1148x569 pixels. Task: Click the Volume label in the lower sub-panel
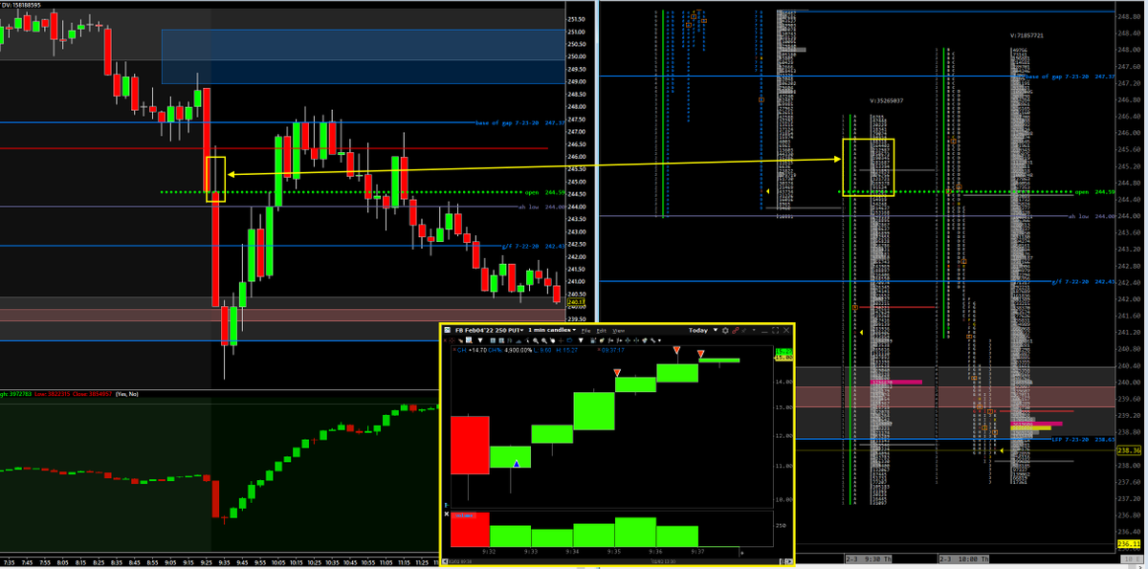(464, 515)
